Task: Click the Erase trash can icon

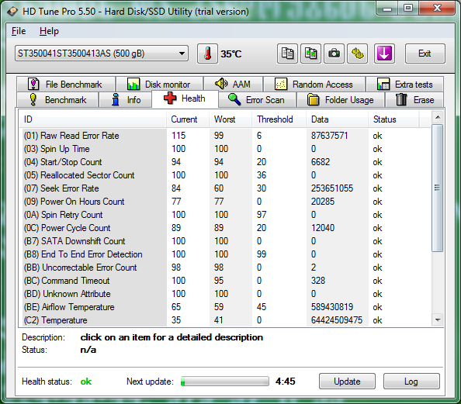Action: [401, 99]
